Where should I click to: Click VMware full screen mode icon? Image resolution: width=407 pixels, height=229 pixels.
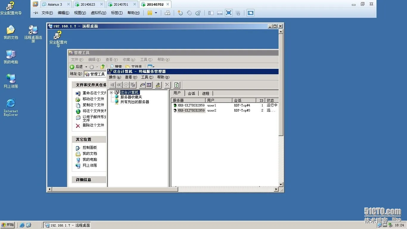coord(229,13)
